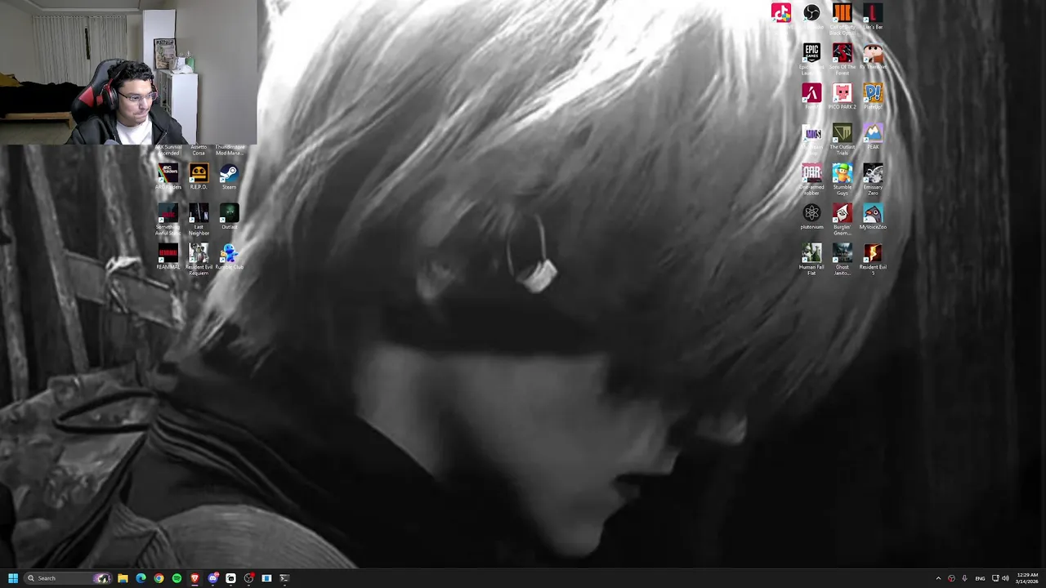Click the taskbar Search box
This screenshot has width=1046, height=588.
[x=69, y=578]
